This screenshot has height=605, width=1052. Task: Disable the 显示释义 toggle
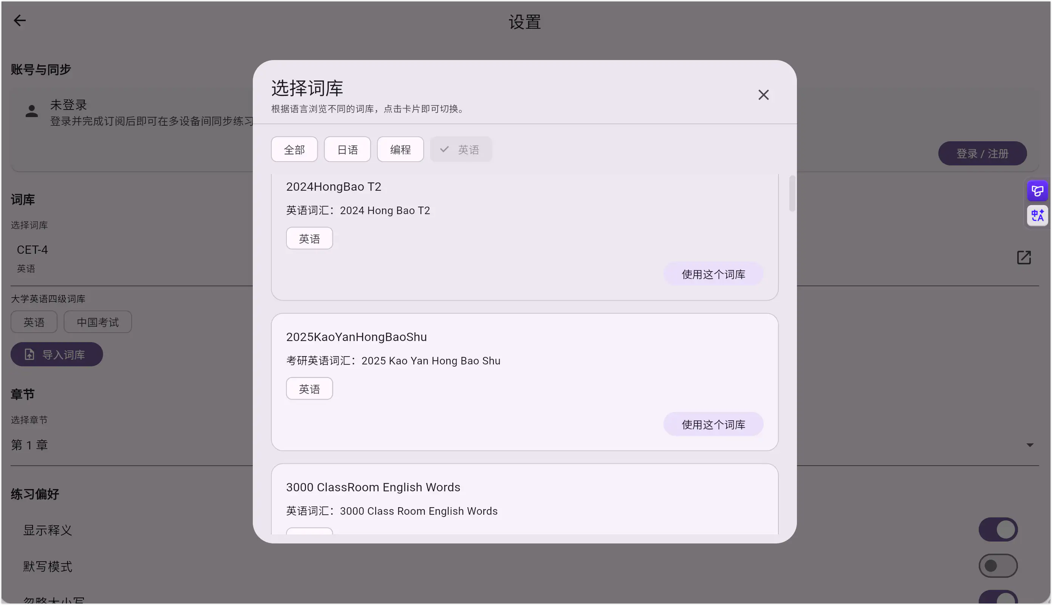click(998, 529)
